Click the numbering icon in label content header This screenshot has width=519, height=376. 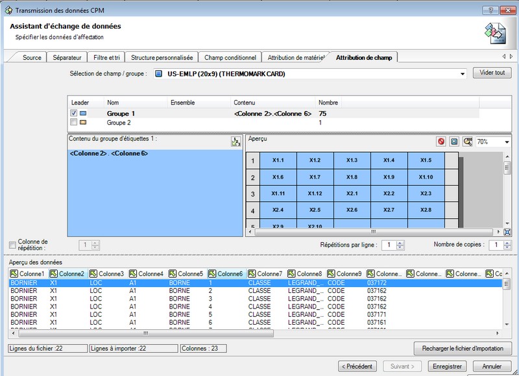(x=235, y=142)
